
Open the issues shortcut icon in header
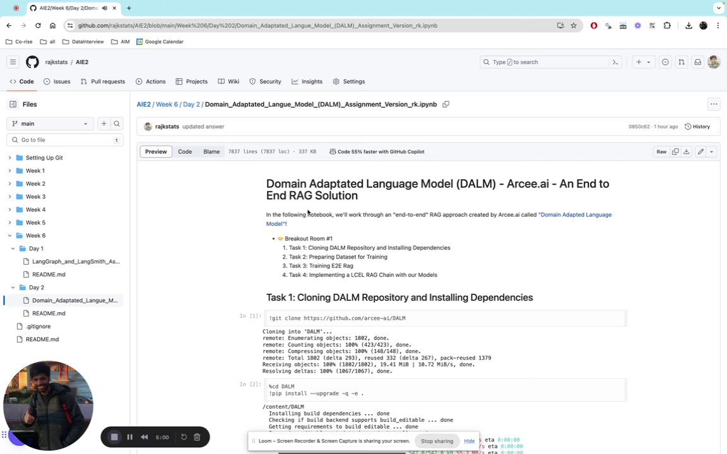(x=665, y=62)
